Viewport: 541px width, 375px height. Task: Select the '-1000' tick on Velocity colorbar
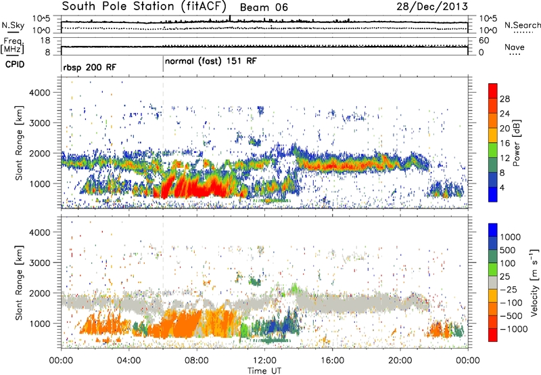[513, 329]
